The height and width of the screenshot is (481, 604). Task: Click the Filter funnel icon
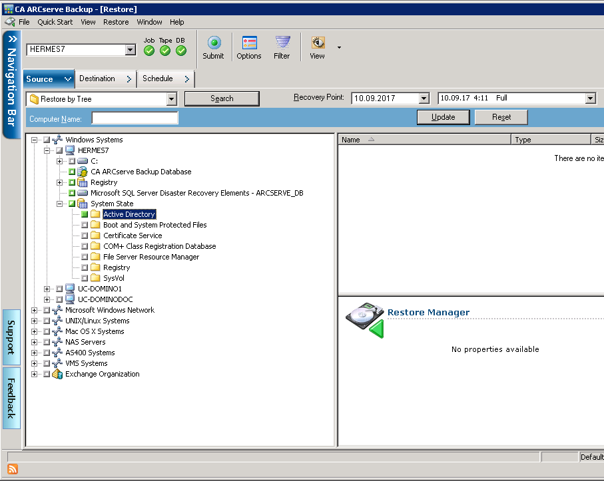click(282, 43)
